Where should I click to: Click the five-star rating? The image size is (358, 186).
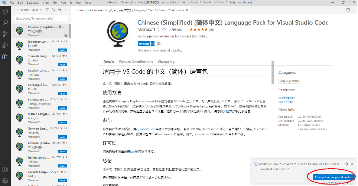click(x=198, y=29)
